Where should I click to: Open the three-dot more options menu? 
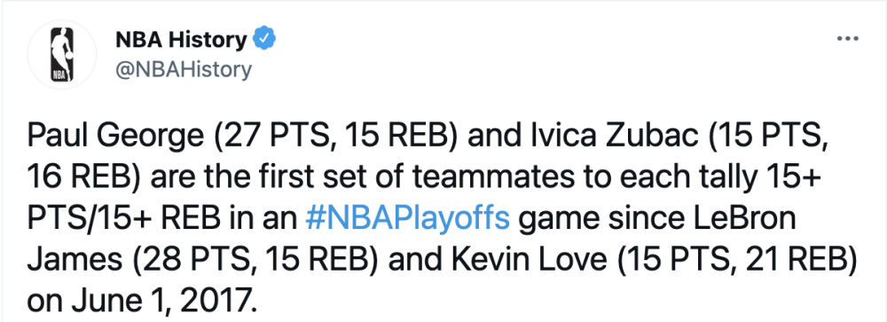847,40
